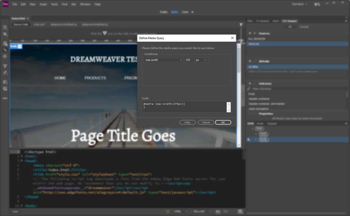Click the target circle toolbar icon
The image size is (350, 216).
[5, 56]
